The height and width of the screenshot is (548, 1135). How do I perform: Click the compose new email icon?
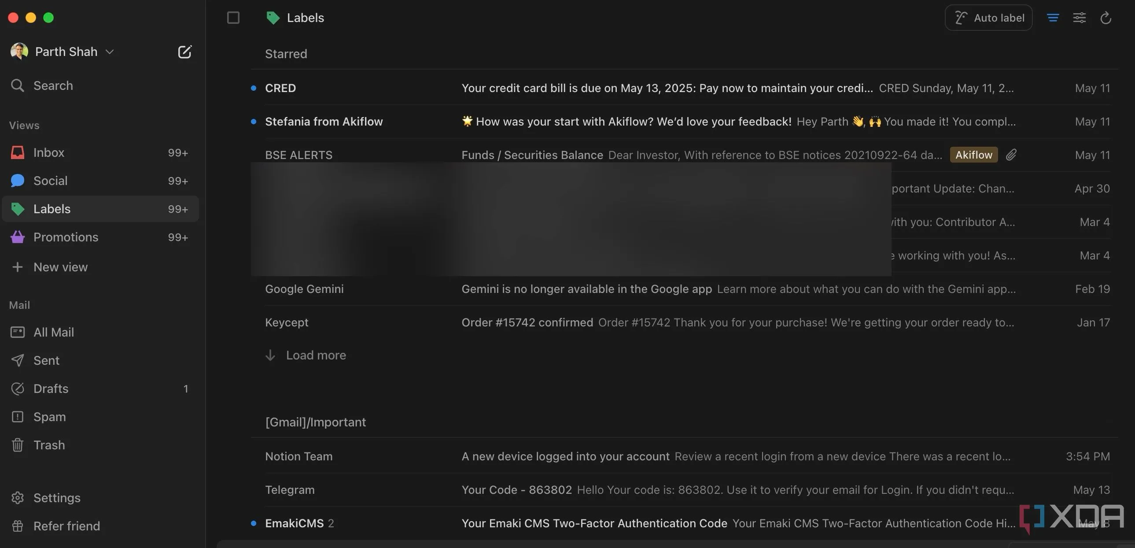point(184,52)
